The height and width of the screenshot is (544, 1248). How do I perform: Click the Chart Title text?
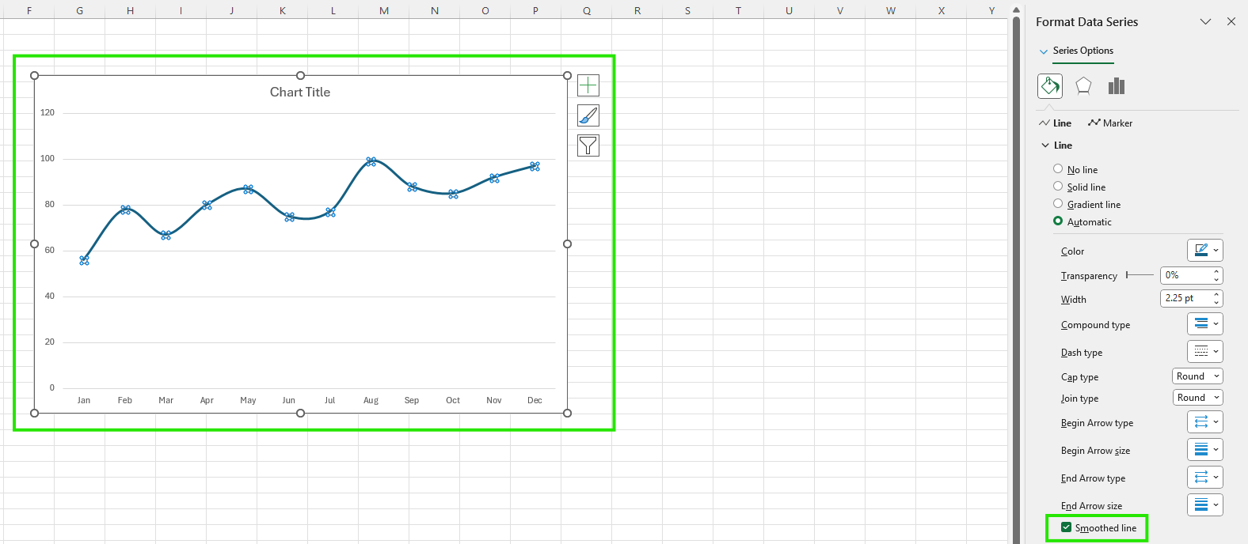300,92
